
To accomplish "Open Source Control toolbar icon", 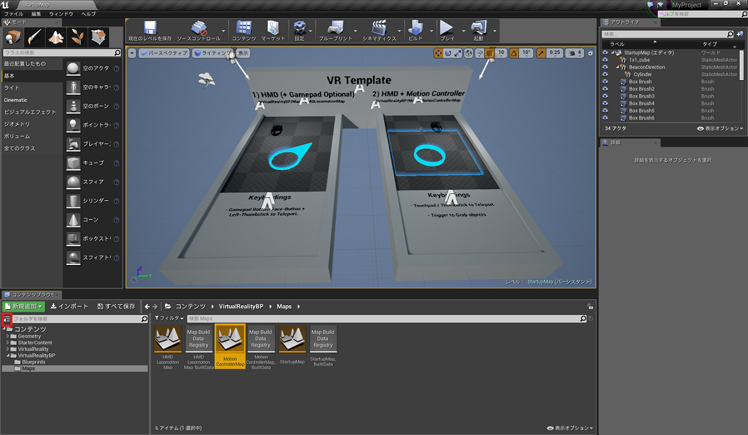I will pyautogui.click(x=199, y=31).
